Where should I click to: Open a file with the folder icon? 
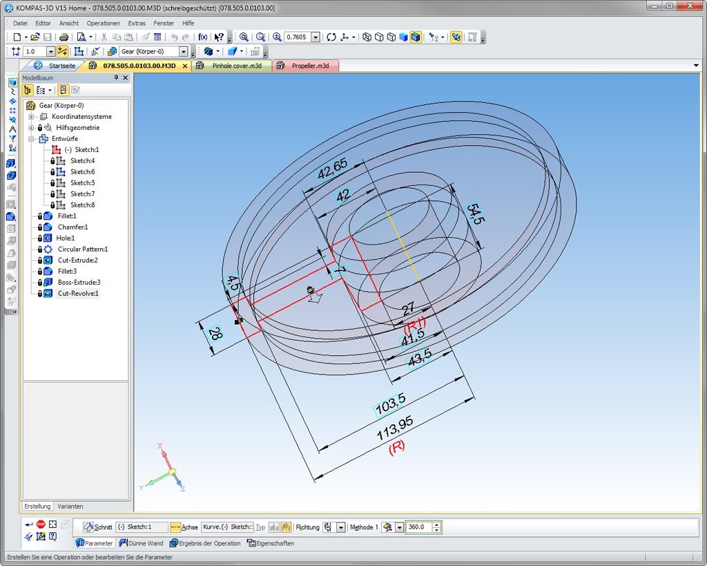click(x=35, y=37)
